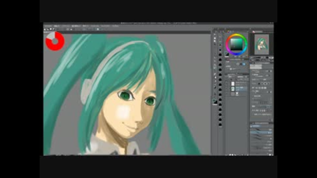Toggle visibility eye of the white-thumbnail layer
The width and height of the screenshot is (317, 178).
click(x=227, y=83)
